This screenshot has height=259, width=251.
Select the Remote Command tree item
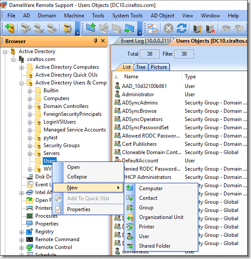[57, 239]
